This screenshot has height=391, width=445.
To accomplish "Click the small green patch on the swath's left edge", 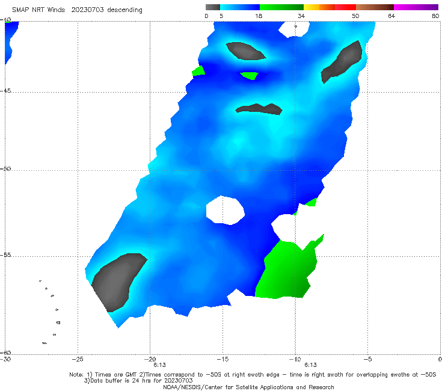I will coord(198,71).
